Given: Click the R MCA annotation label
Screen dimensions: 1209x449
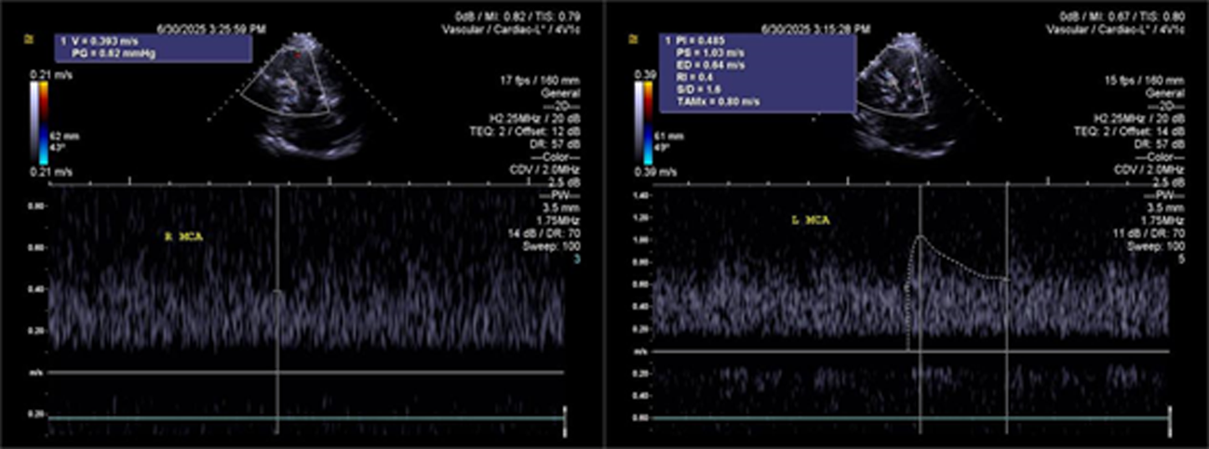Looking at the screenshot, I should (x=181, y=238).
